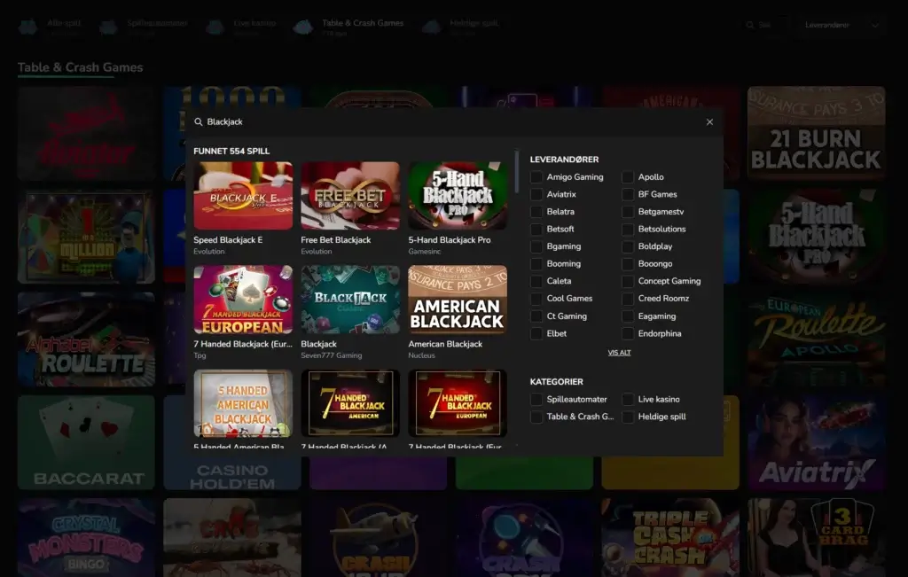Check the Spilleautomater category checkbox
The height and width of the screenshot is (577, 908).
536,400
